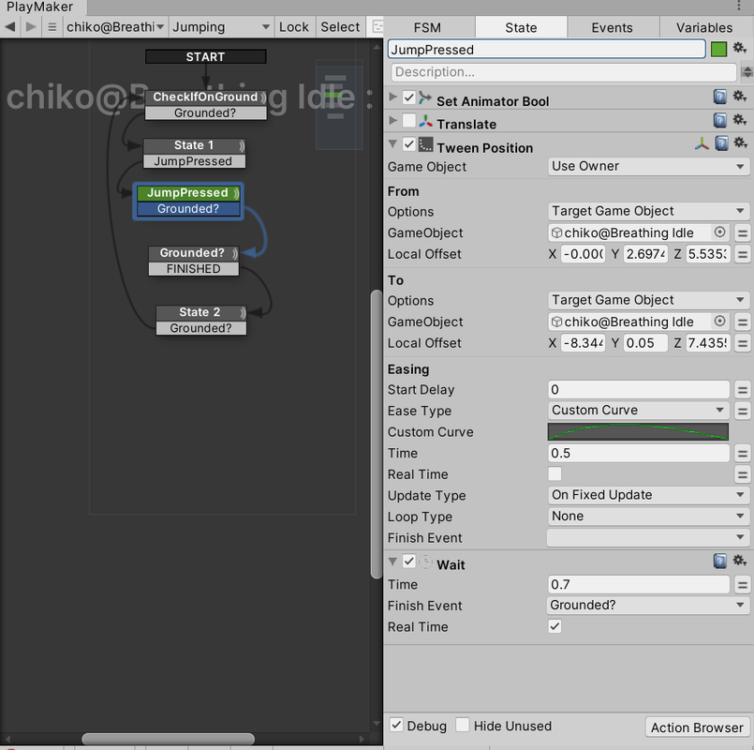Check the Tween Position Real Time box
Image resolution: width=754 pixels, height=750 pixels.
[554, 473]
